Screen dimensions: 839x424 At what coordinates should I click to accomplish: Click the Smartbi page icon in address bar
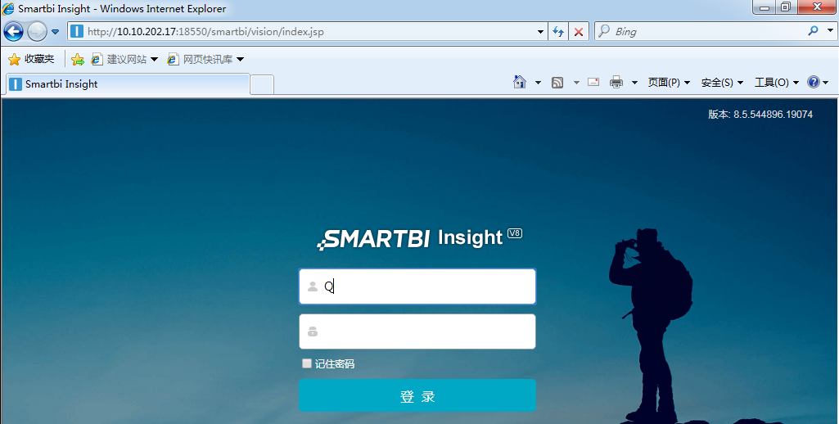[x=77, y=32]
